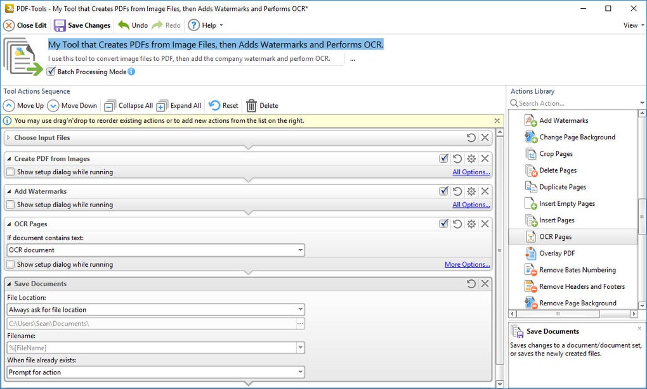Image resolution: width=647 pixels, height=389 pixels.
Task: Reset the actions sequence
Action: coord(223,106)
